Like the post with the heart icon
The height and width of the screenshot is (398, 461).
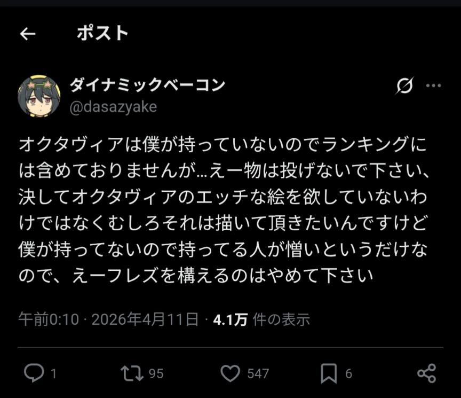click(x=230, y=373)
